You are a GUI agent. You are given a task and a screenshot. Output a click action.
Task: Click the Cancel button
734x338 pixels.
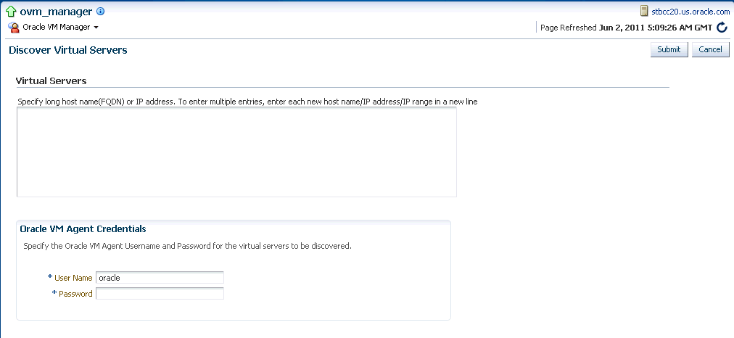(710, 49)
